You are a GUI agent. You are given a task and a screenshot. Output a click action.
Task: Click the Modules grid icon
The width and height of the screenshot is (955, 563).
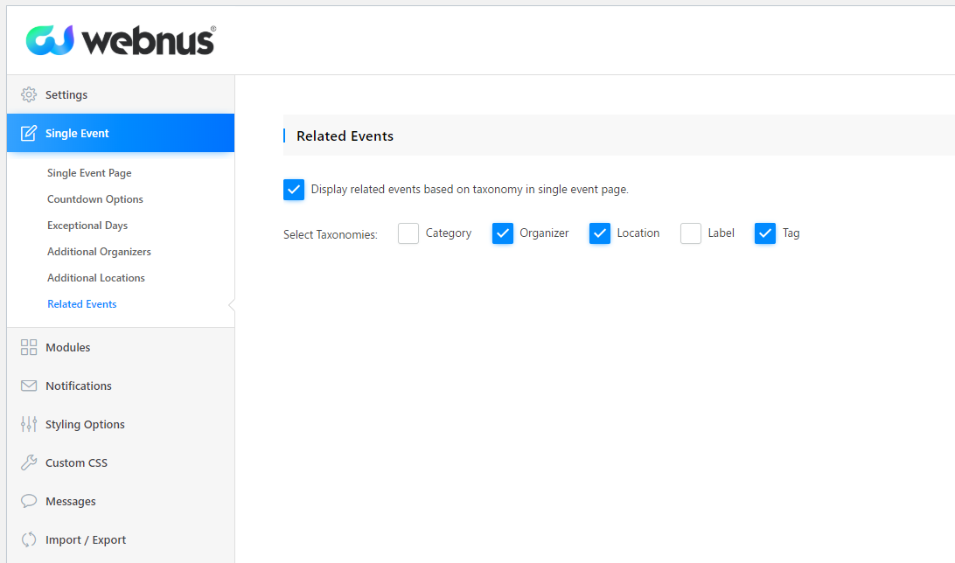point(29,347)
